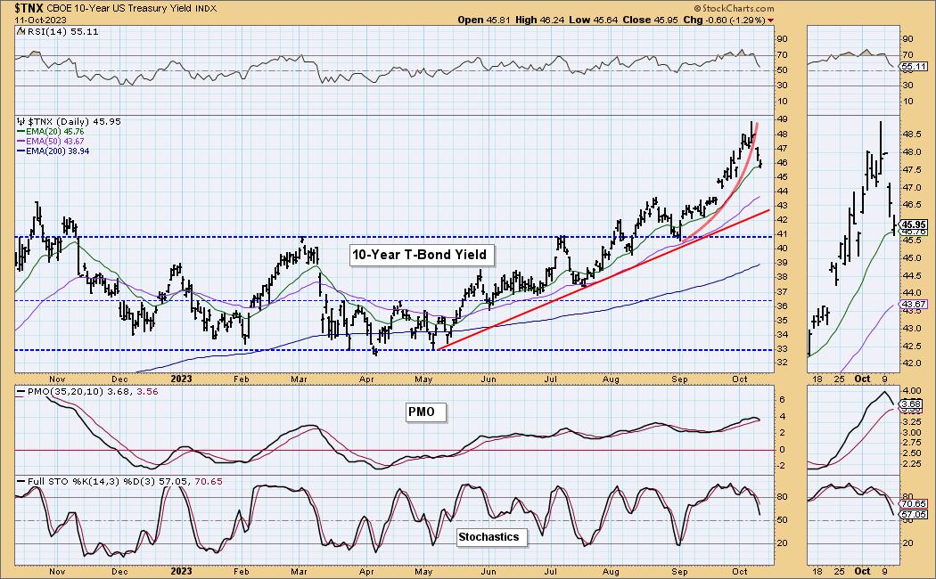Click the '2.25' PMO axis label

[912, 464]
